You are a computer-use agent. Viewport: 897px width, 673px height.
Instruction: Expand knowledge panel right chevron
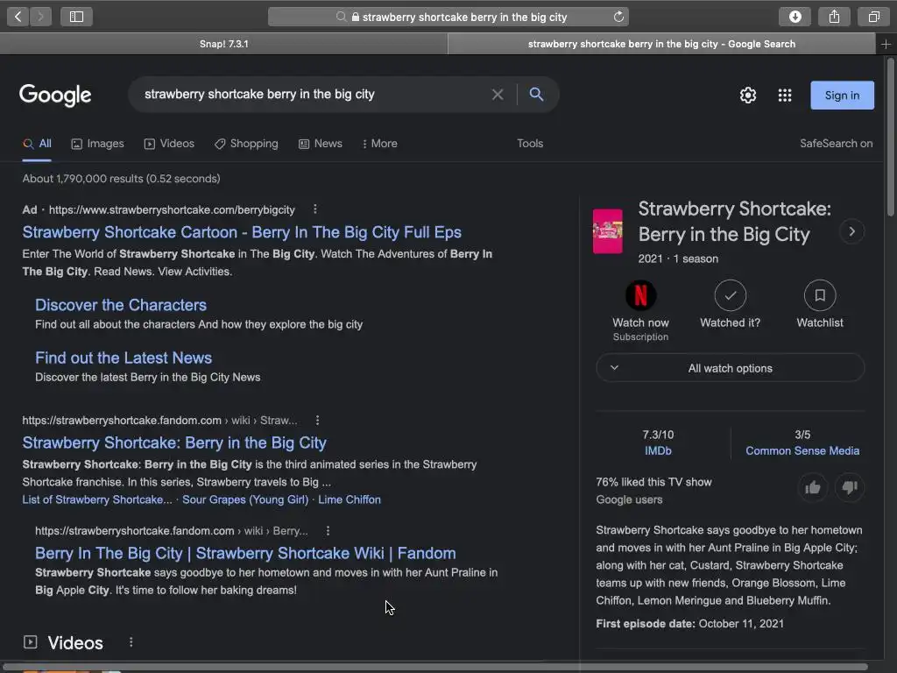click(x=851, y=231)
